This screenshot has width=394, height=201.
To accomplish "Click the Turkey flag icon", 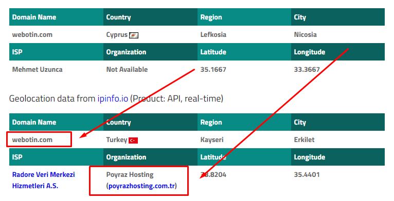I will click(x=133, y=140).
